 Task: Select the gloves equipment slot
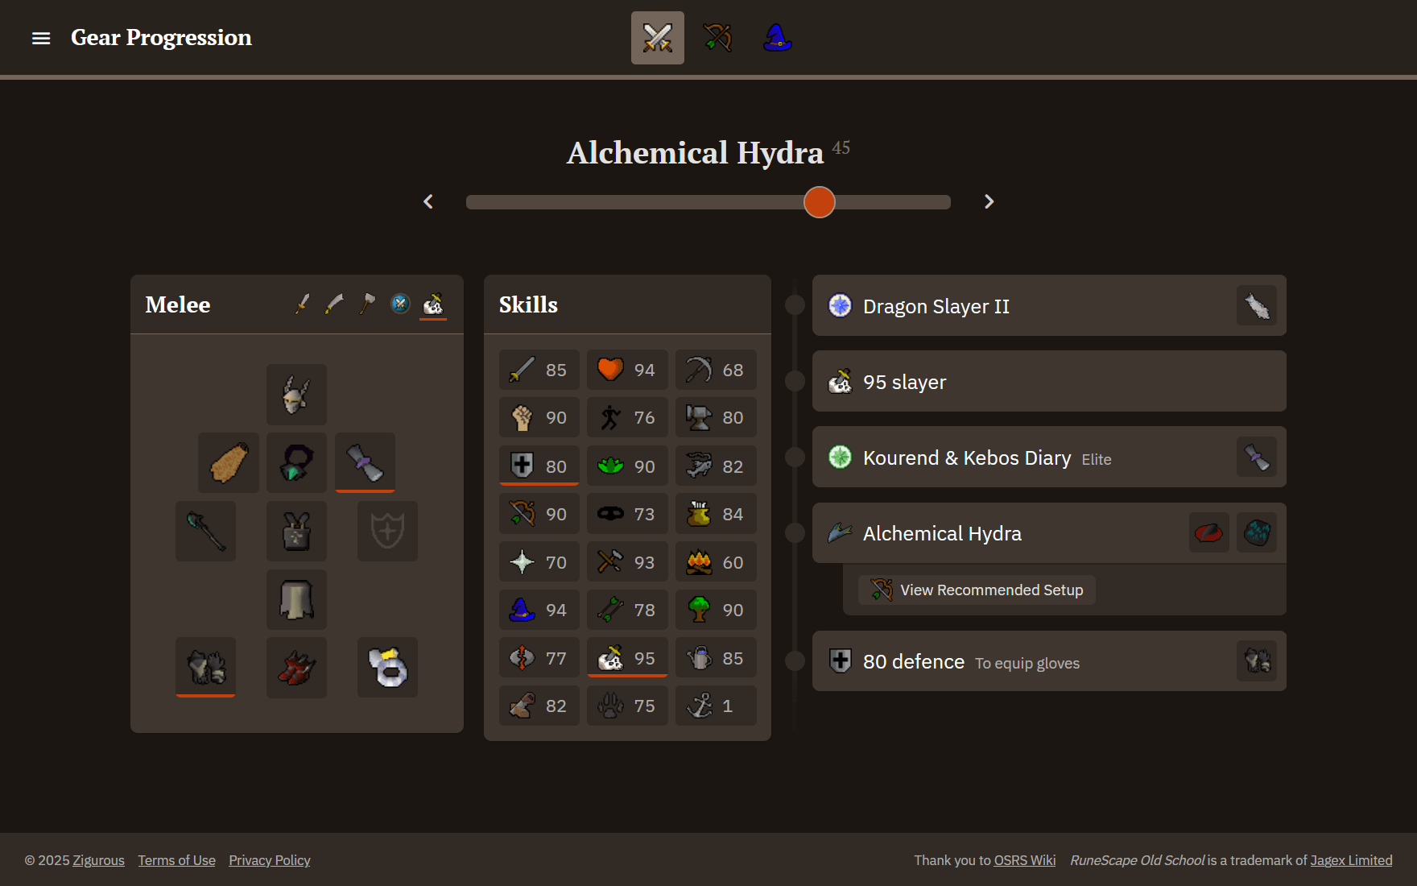(206, 668)
